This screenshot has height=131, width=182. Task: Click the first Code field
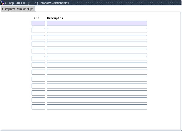(x=38, y=23)
